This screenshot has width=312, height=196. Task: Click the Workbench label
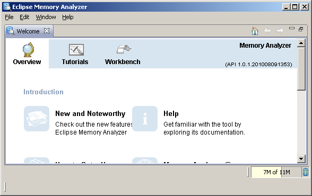coord(123,62)
